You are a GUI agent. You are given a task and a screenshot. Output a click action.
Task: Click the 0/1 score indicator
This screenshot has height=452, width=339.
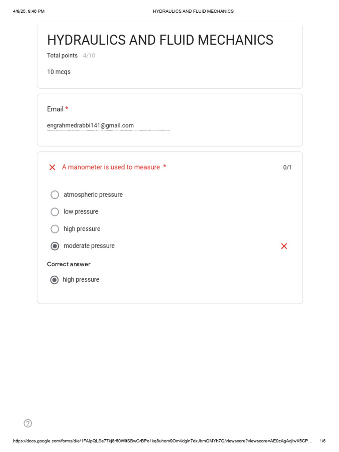click(x=287, y=167)
